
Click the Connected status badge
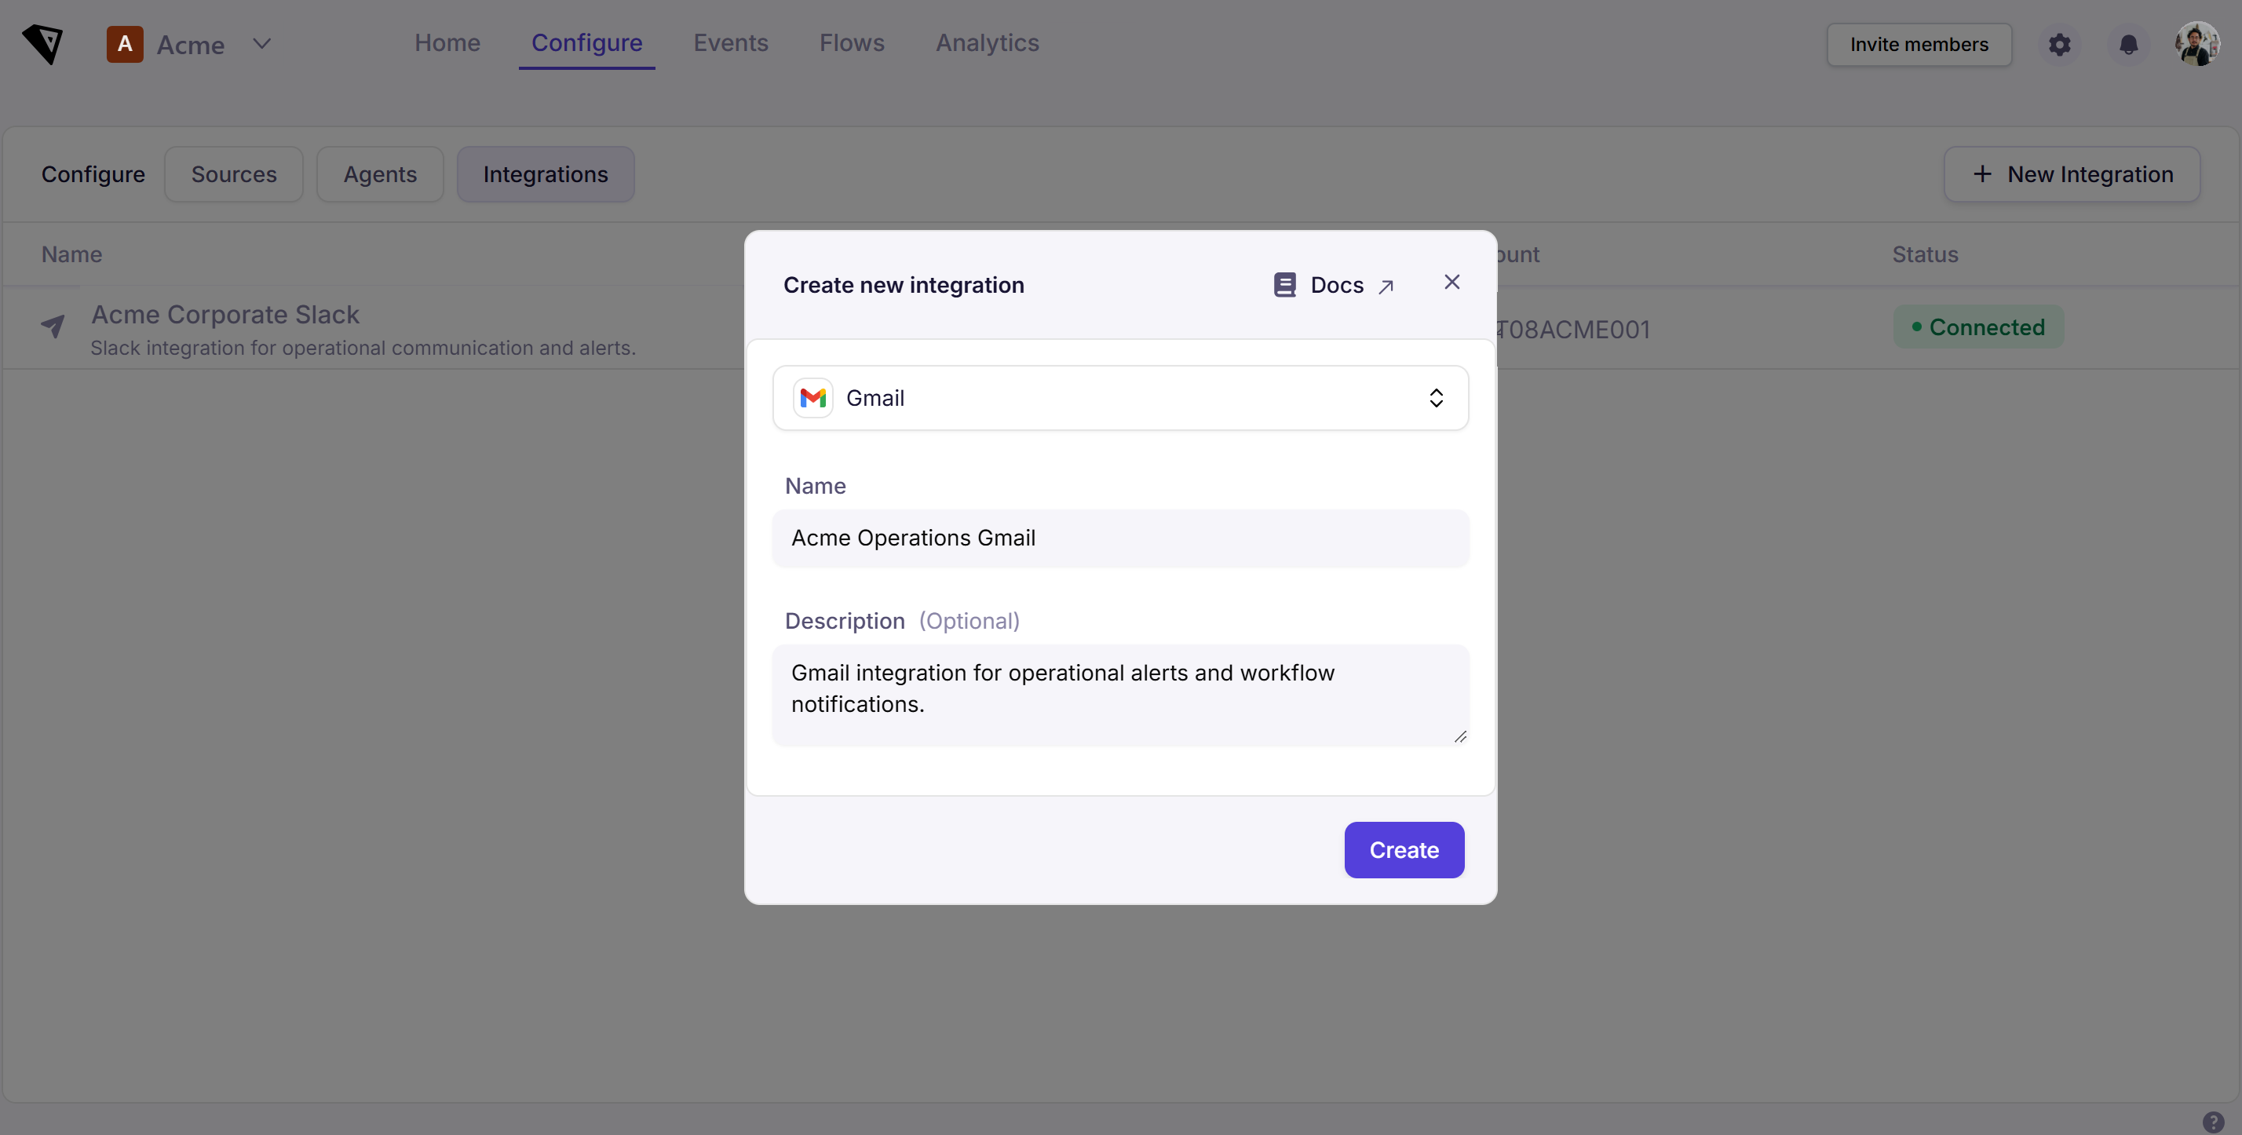pos(1978,327)
